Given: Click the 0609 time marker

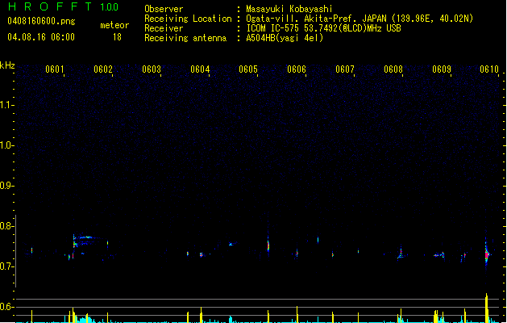Looking at the screenshot, I should click(442, 69).
